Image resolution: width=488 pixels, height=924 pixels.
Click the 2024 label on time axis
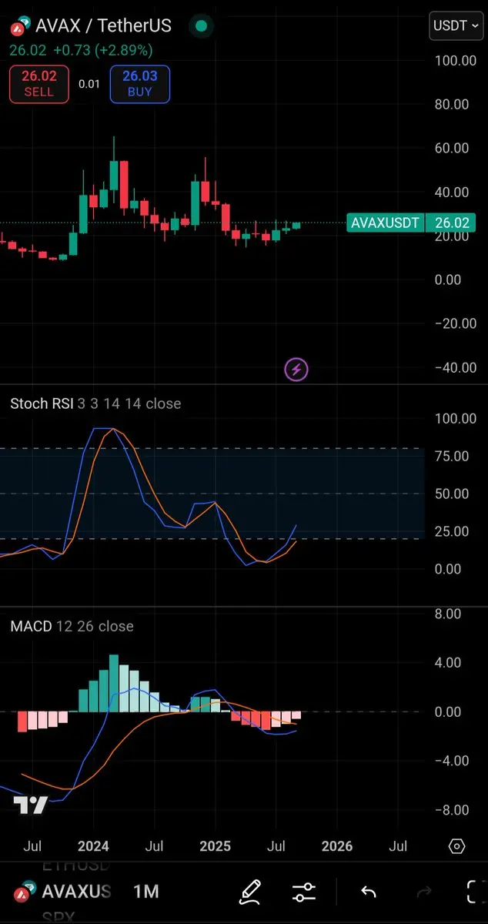(93, 846)
